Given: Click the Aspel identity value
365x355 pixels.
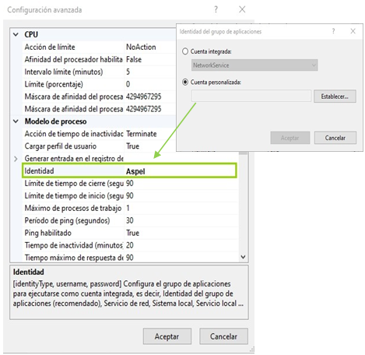Looking at the screenshot, I should pyautogui.click(x=135, y=171).
